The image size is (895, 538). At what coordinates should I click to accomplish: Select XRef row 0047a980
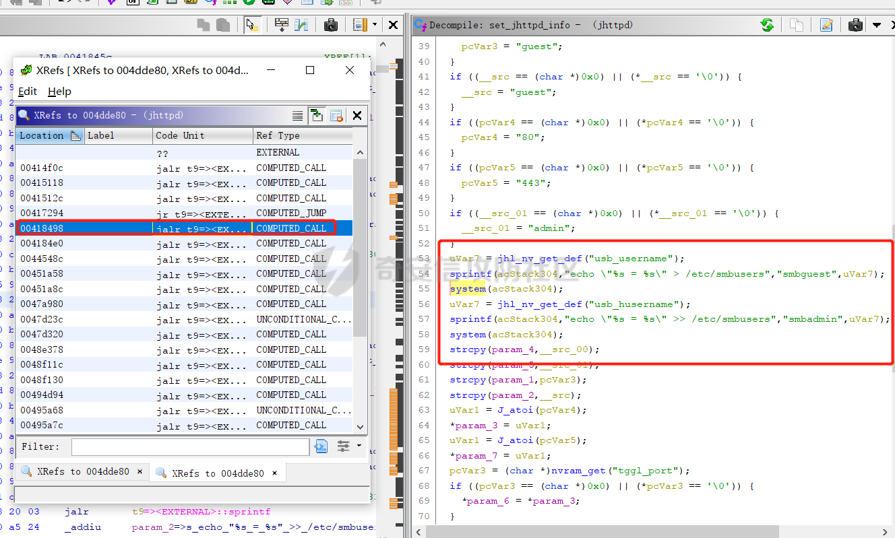click(185, 304)
